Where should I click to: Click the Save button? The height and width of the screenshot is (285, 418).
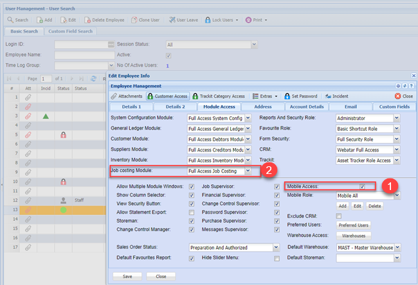pyautogui.click(x=127, y=276)
